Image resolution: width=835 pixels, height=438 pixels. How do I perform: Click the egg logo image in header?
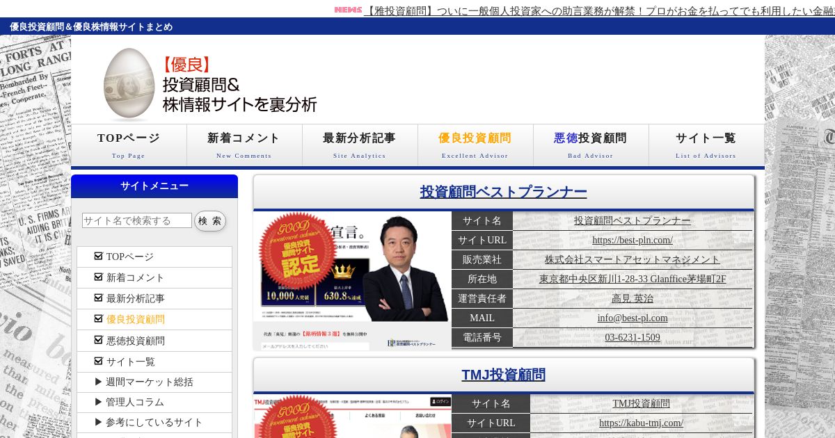pyautogui.click(x=129, y=85)
